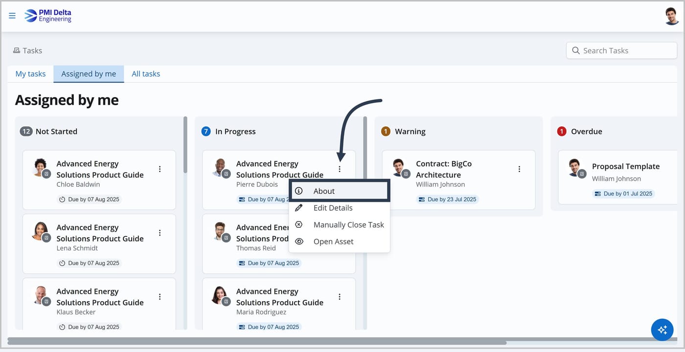Click the name Thomas Reid
Viewport: 685px width, 352px height.
tap(256, 248)
